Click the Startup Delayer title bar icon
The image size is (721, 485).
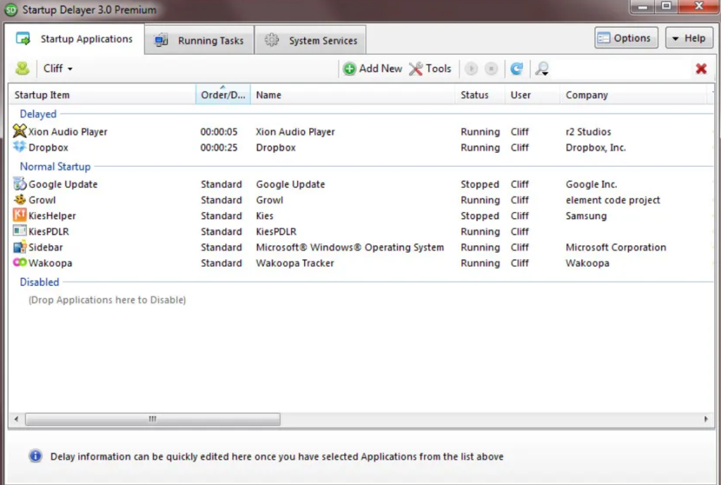(11, 10)
